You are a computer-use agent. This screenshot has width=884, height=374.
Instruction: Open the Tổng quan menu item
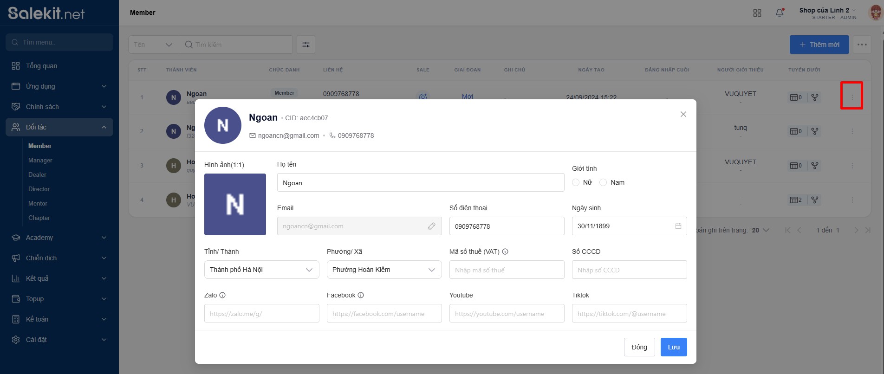point(42,66)
